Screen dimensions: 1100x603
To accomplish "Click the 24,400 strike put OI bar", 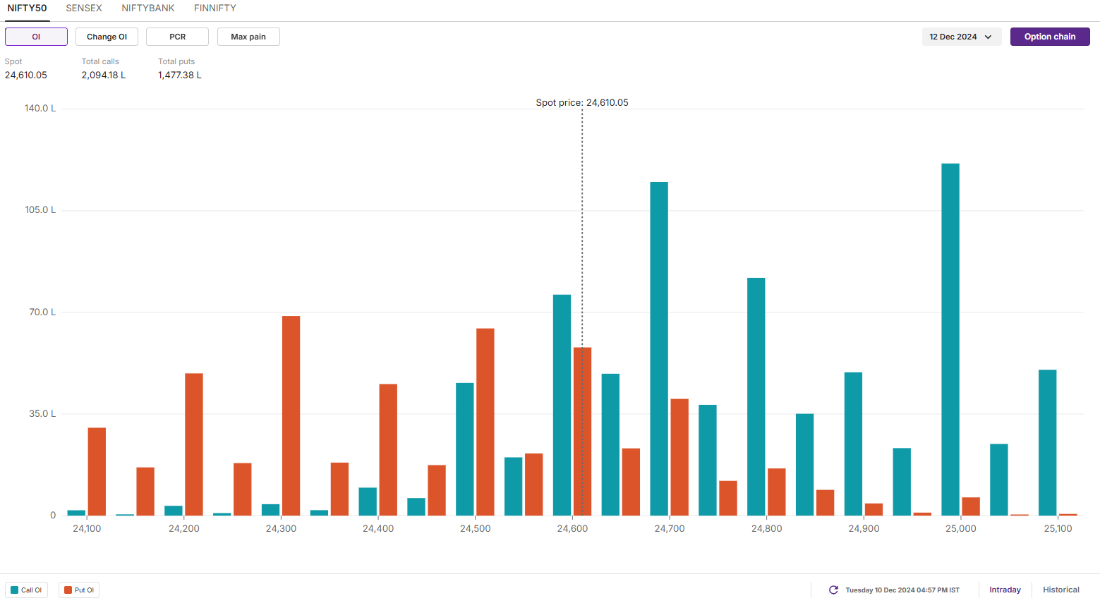I will (x=388, y=450).
